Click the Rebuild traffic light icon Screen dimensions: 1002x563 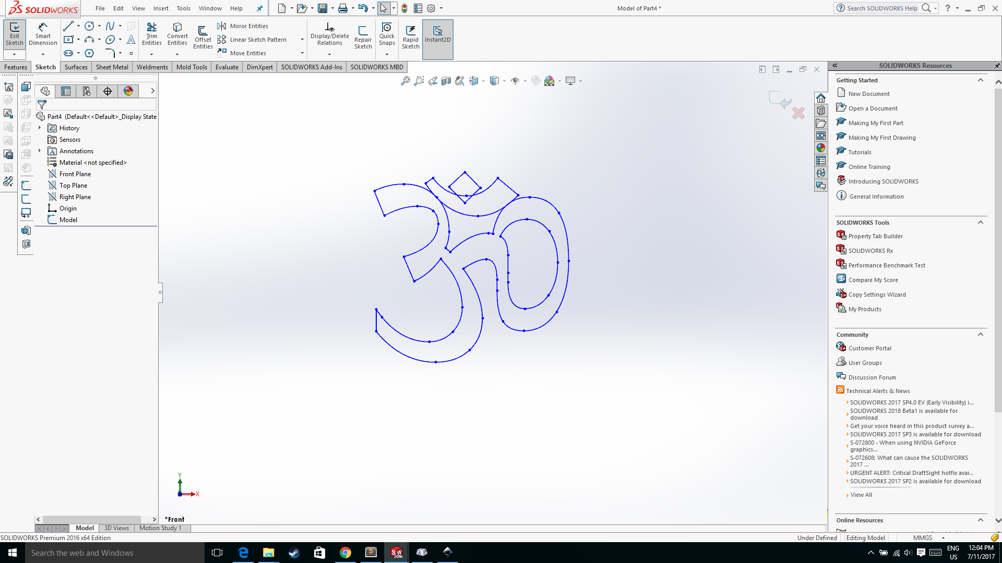point(404,8)
